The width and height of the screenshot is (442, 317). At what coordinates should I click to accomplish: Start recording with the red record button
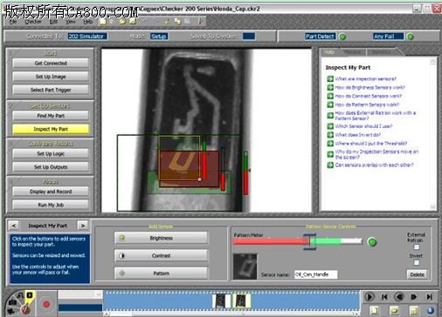pyautogui.click(x=46, y=304)
